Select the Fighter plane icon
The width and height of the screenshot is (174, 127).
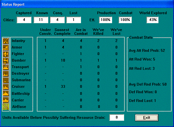(x=6, y=54)
